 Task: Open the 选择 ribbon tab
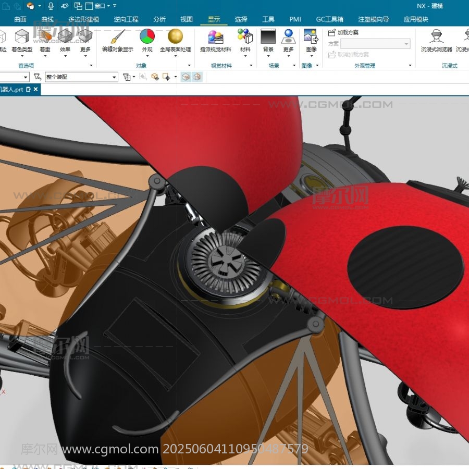(241, 19)
